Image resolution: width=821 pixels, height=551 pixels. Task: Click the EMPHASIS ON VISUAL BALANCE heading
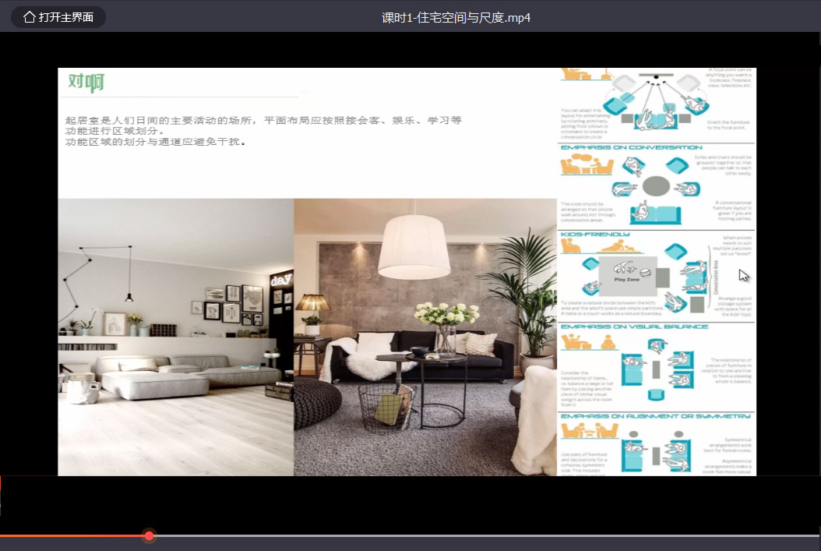point(635,327)
